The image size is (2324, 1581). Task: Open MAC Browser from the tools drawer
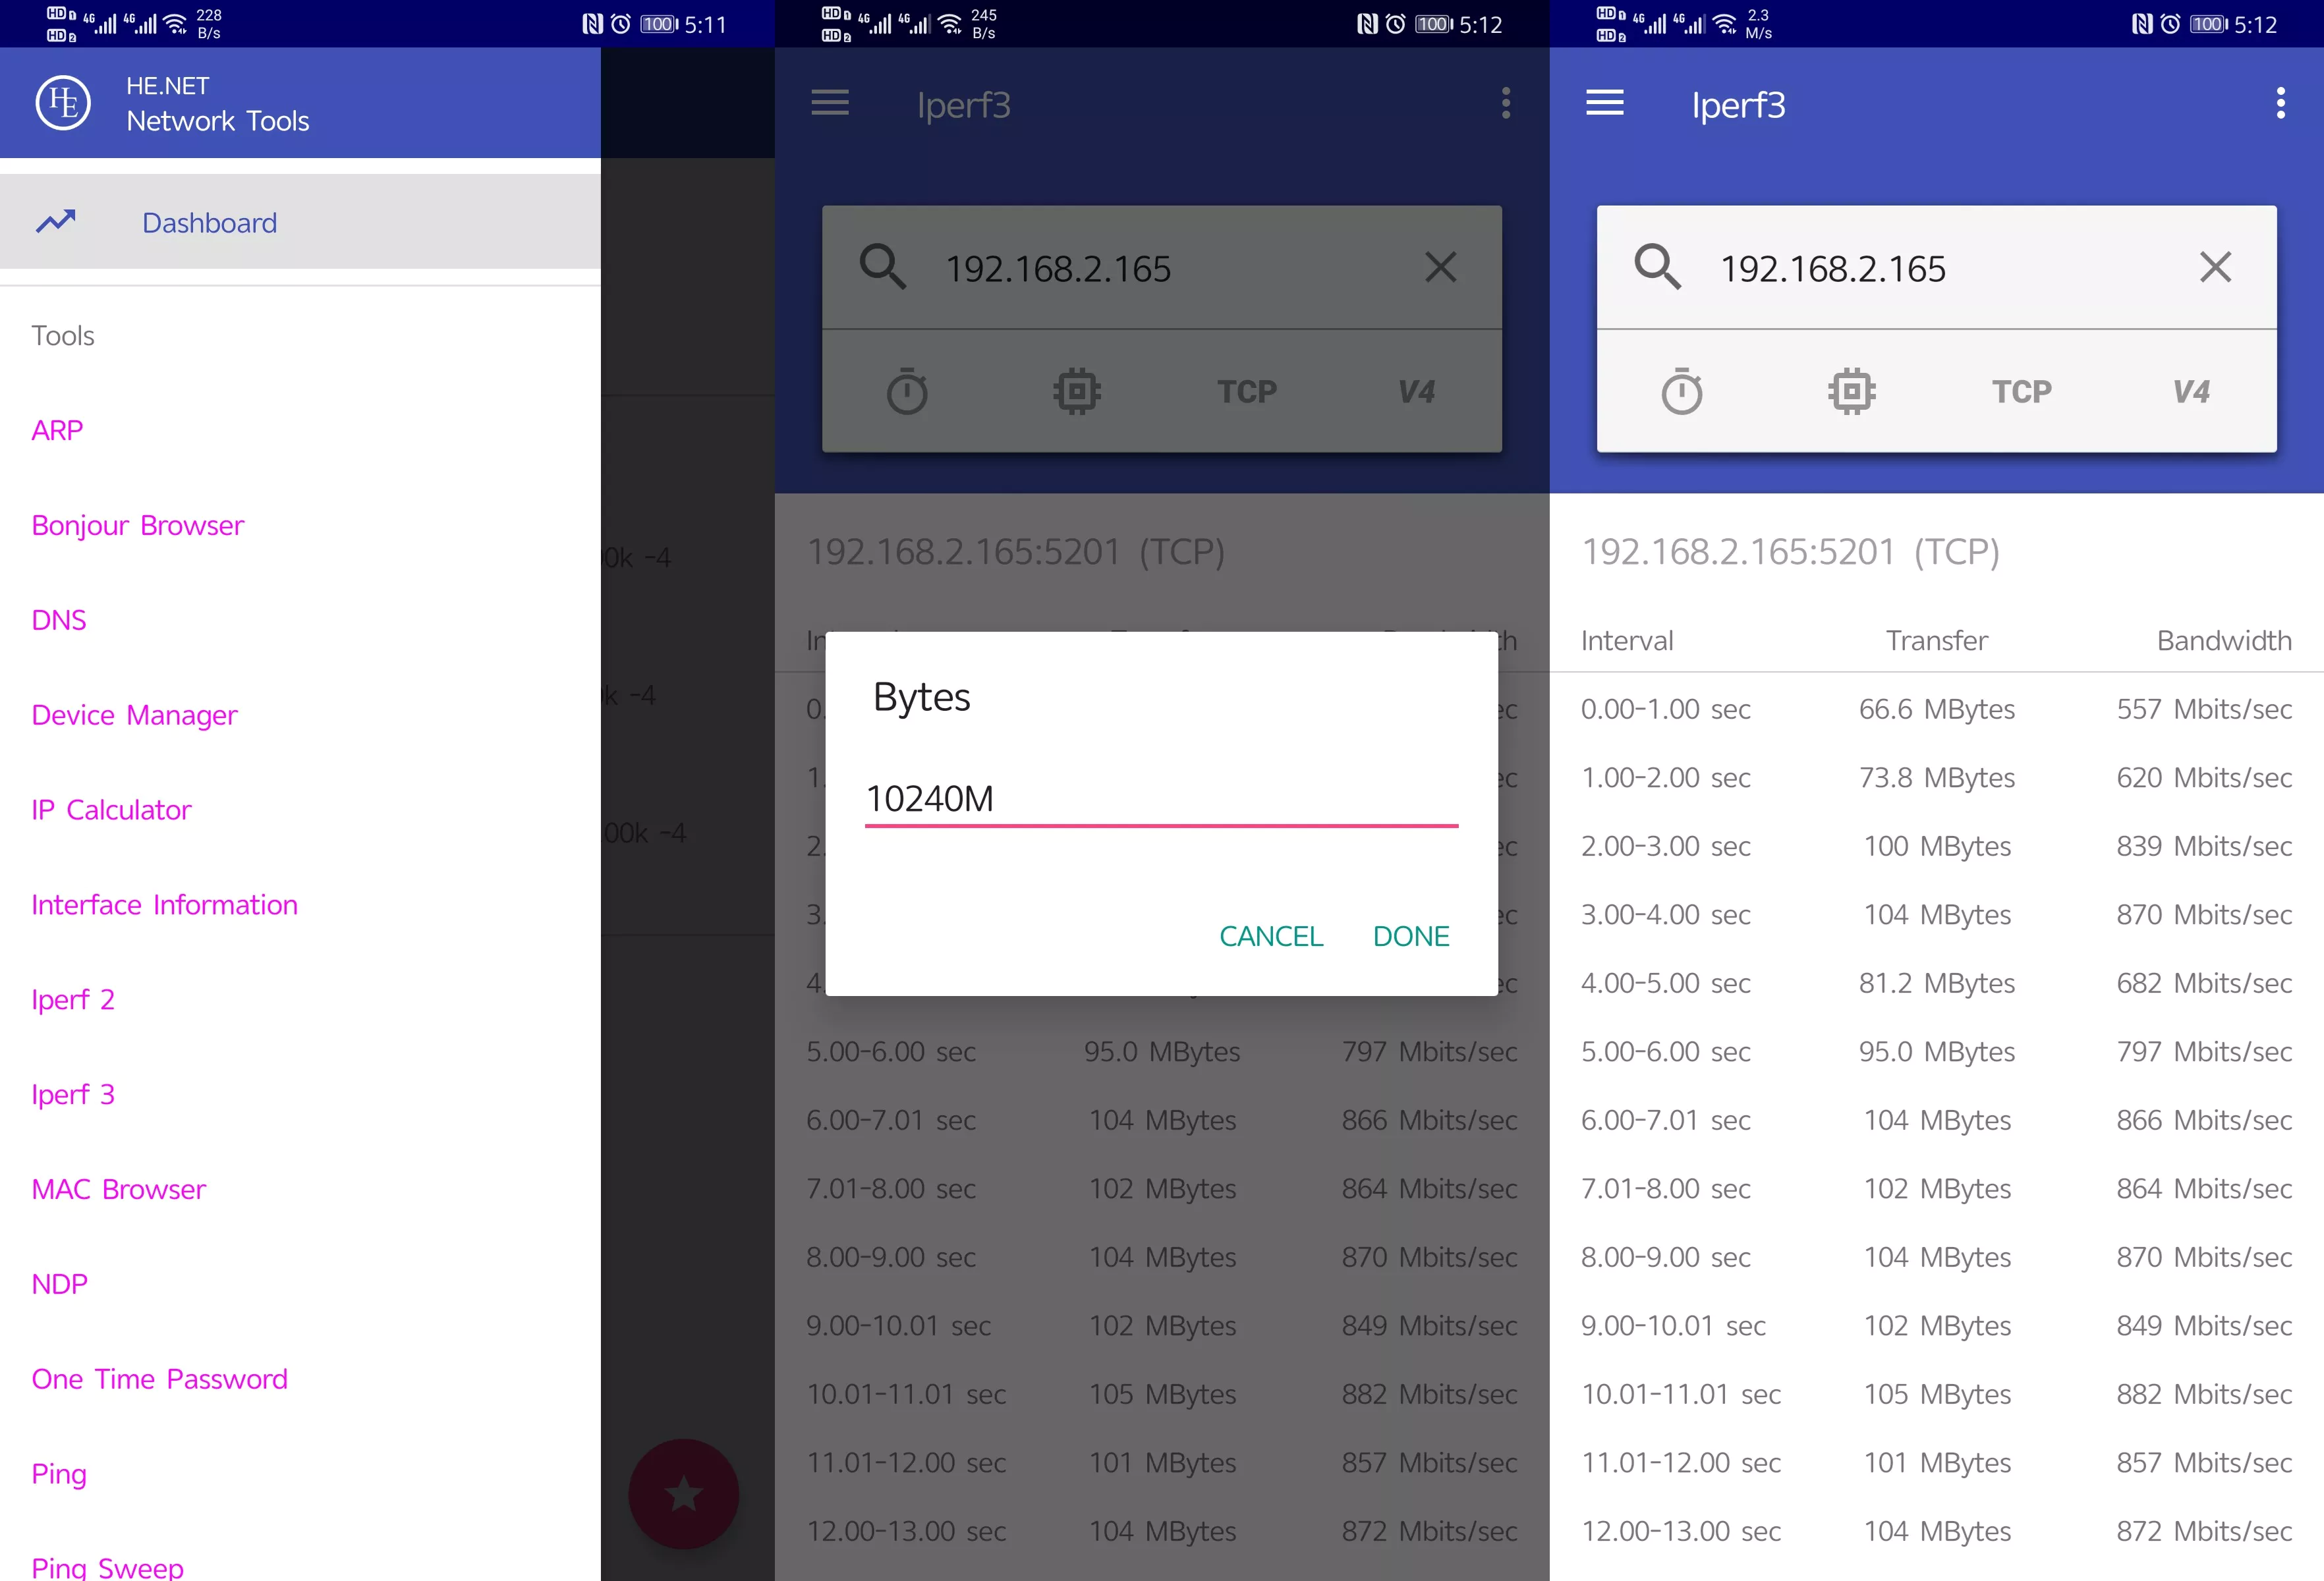(x=118, y=1189)
